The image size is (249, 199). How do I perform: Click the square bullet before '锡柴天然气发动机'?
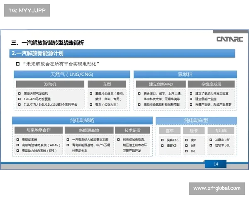click(20, 93)
